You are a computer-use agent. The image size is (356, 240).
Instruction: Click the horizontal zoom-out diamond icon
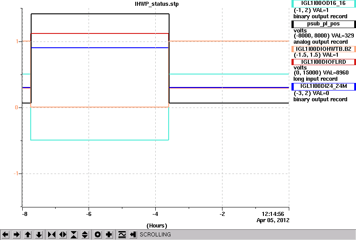tap(63, 235)
